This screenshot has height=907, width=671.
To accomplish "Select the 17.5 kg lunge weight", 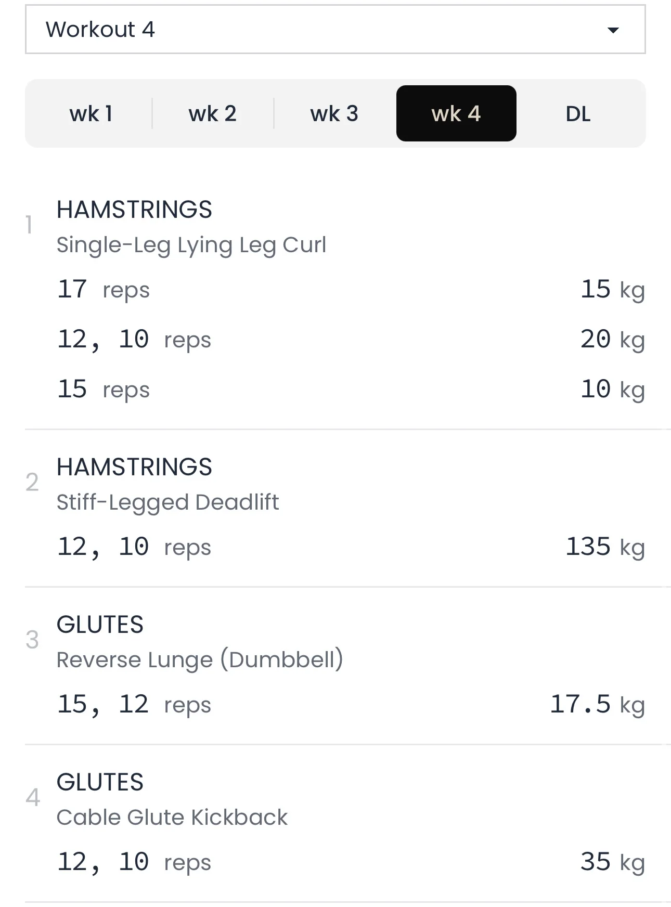I will 597,705.
